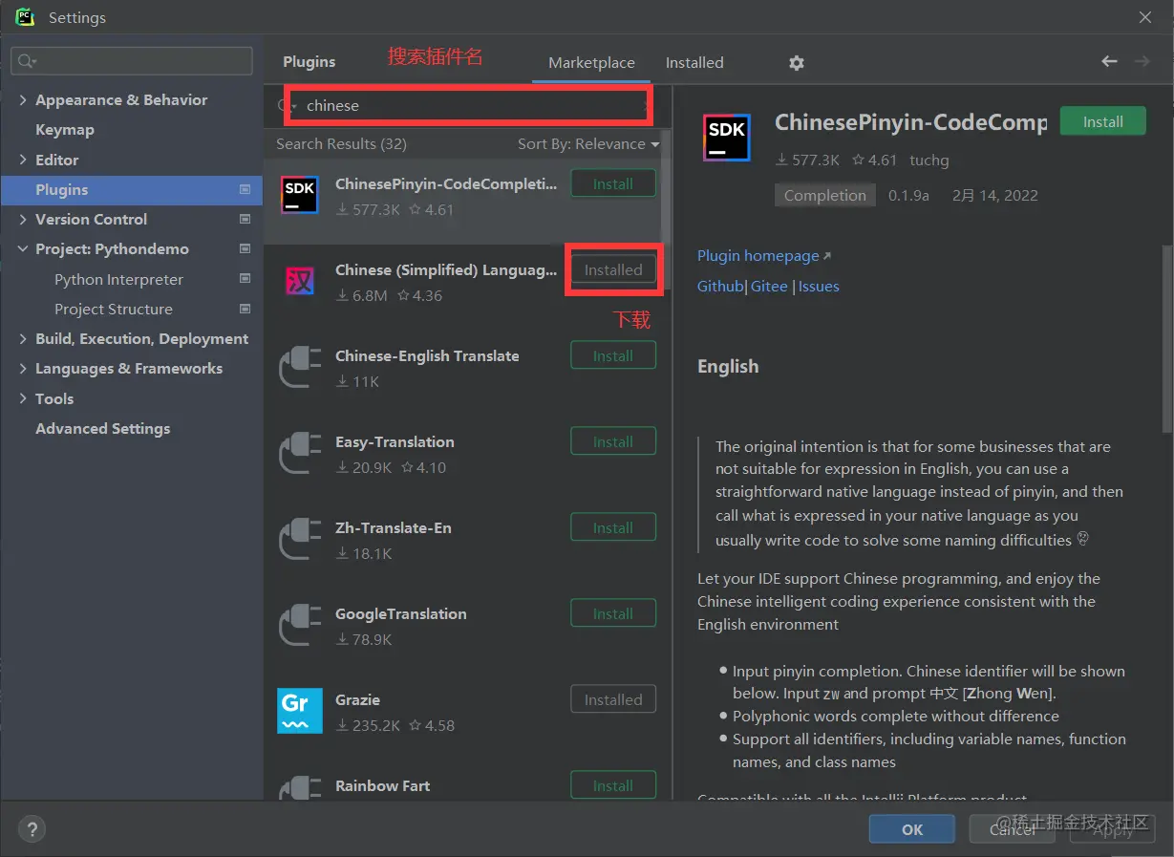
Task: Open help via the question mark icon
Action: pos(32,828)
